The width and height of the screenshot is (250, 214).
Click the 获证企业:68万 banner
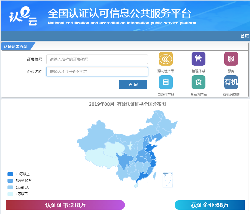[x=210, y=205]
